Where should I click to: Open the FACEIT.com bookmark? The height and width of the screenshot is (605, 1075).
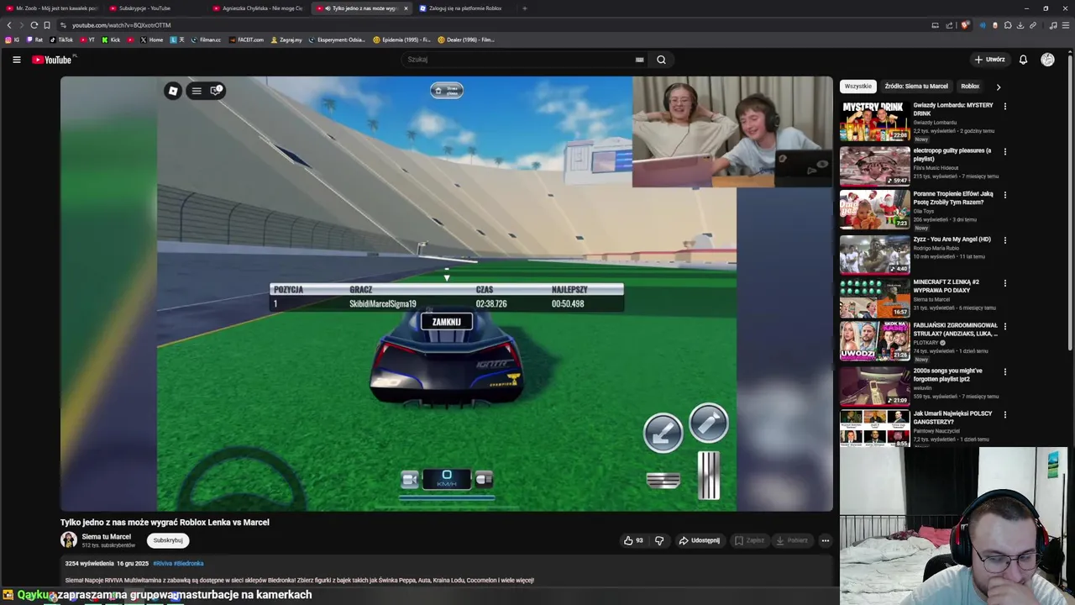(246, 39)
